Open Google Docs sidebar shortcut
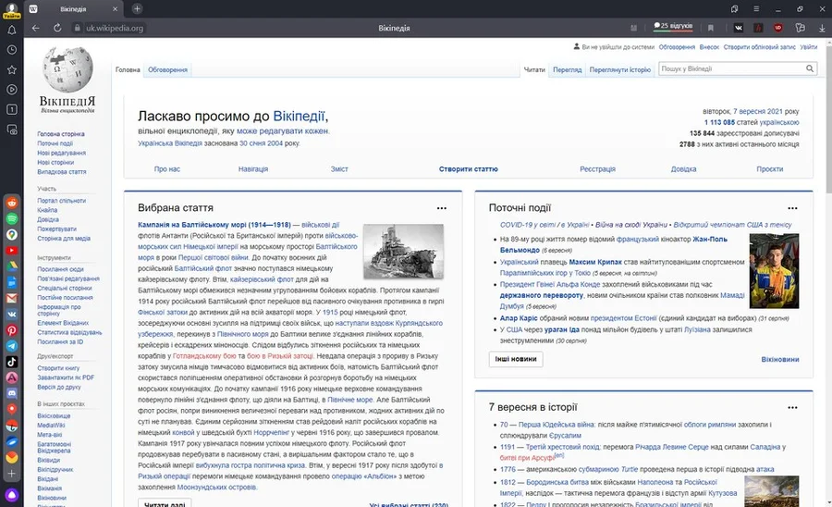This screenshot has height=507, width=832. point(12,282)
